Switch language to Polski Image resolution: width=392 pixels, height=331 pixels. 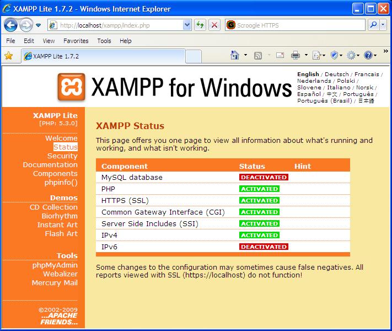(346, 81)
